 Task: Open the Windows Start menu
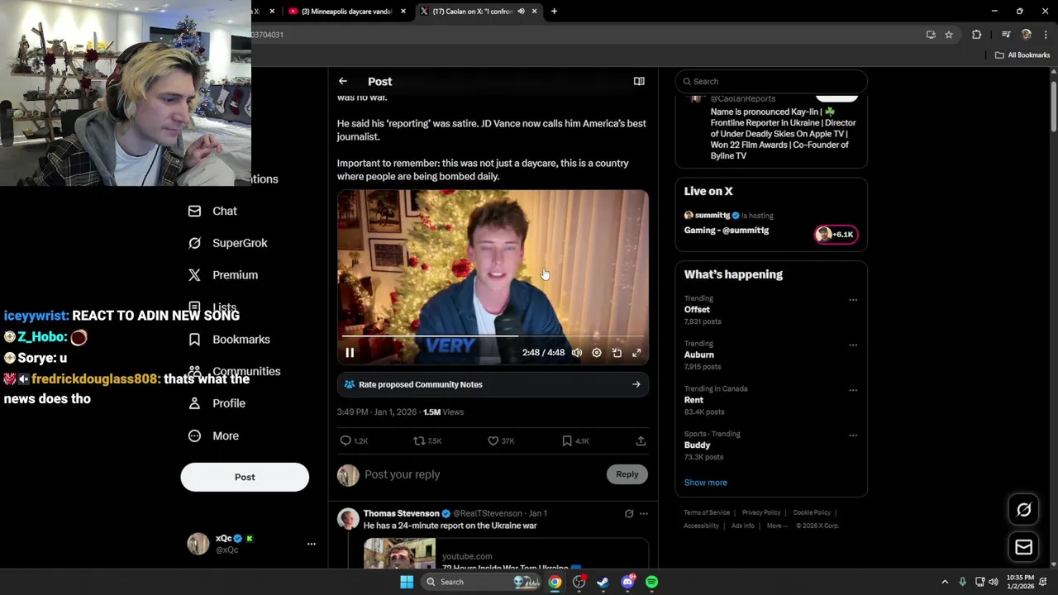coord(407,582)
